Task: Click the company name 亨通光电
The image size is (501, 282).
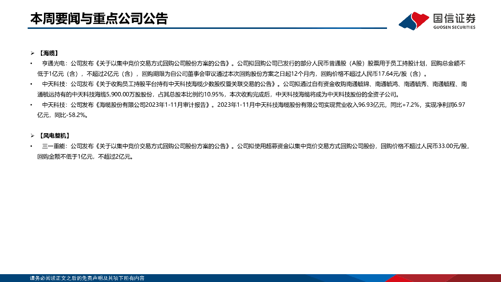Action: tap(53, 64)
